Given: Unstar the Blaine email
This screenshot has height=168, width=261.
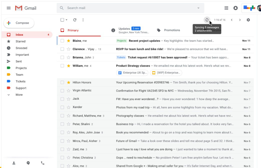Looking at the screenshot, I should coord(68,41).
